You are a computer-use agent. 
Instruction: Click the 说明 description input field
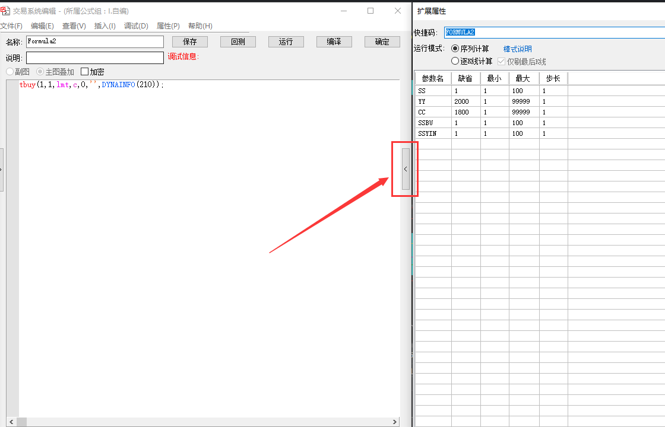(95, 58)
